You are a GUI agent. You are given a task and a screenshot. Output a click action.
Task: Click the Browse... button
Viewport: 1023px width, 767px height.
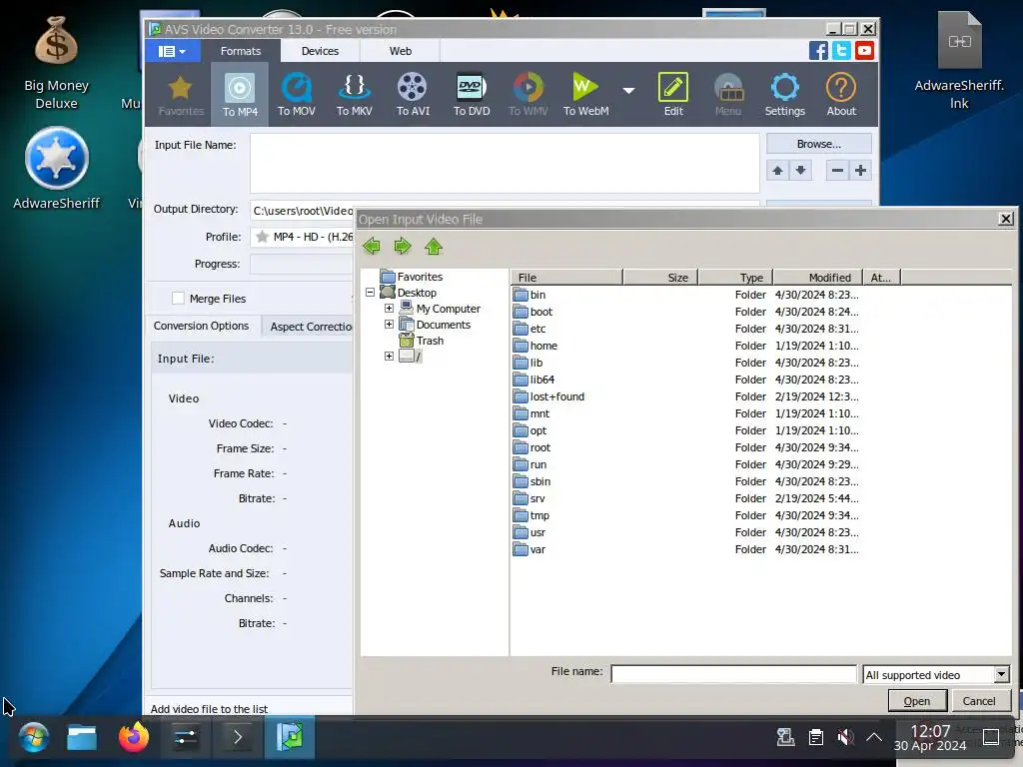click(x=819, y=144)
